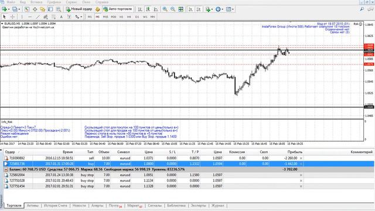
Task: Select the text tool A
Action: [61, 17]
